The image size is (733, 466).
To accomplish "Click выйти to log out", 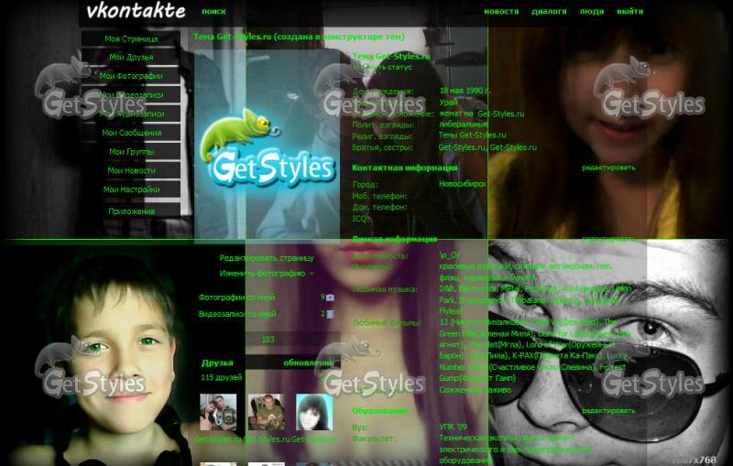I will (x=629, y=12).
